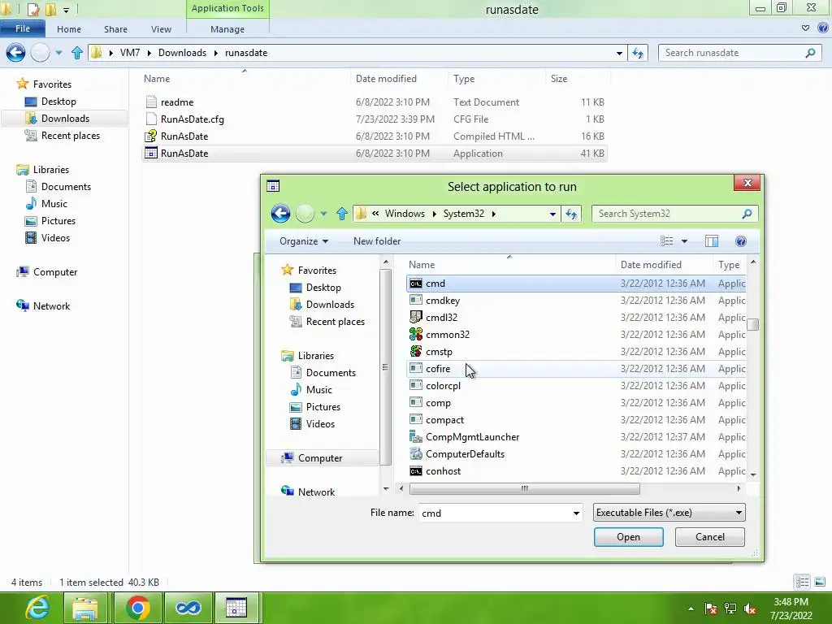The height and width of the screenshot is (624, 832).
Task: Select the RunAsDate Application file icon
Action: (150, 153)
